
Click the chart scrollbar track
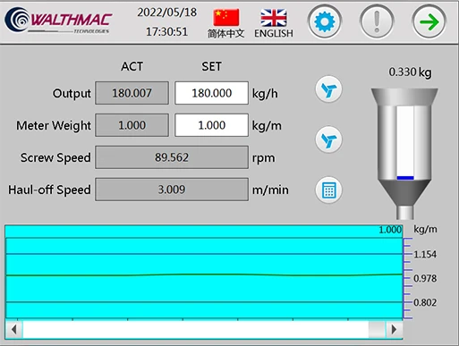pyautogui.click(x=195, y=329)
